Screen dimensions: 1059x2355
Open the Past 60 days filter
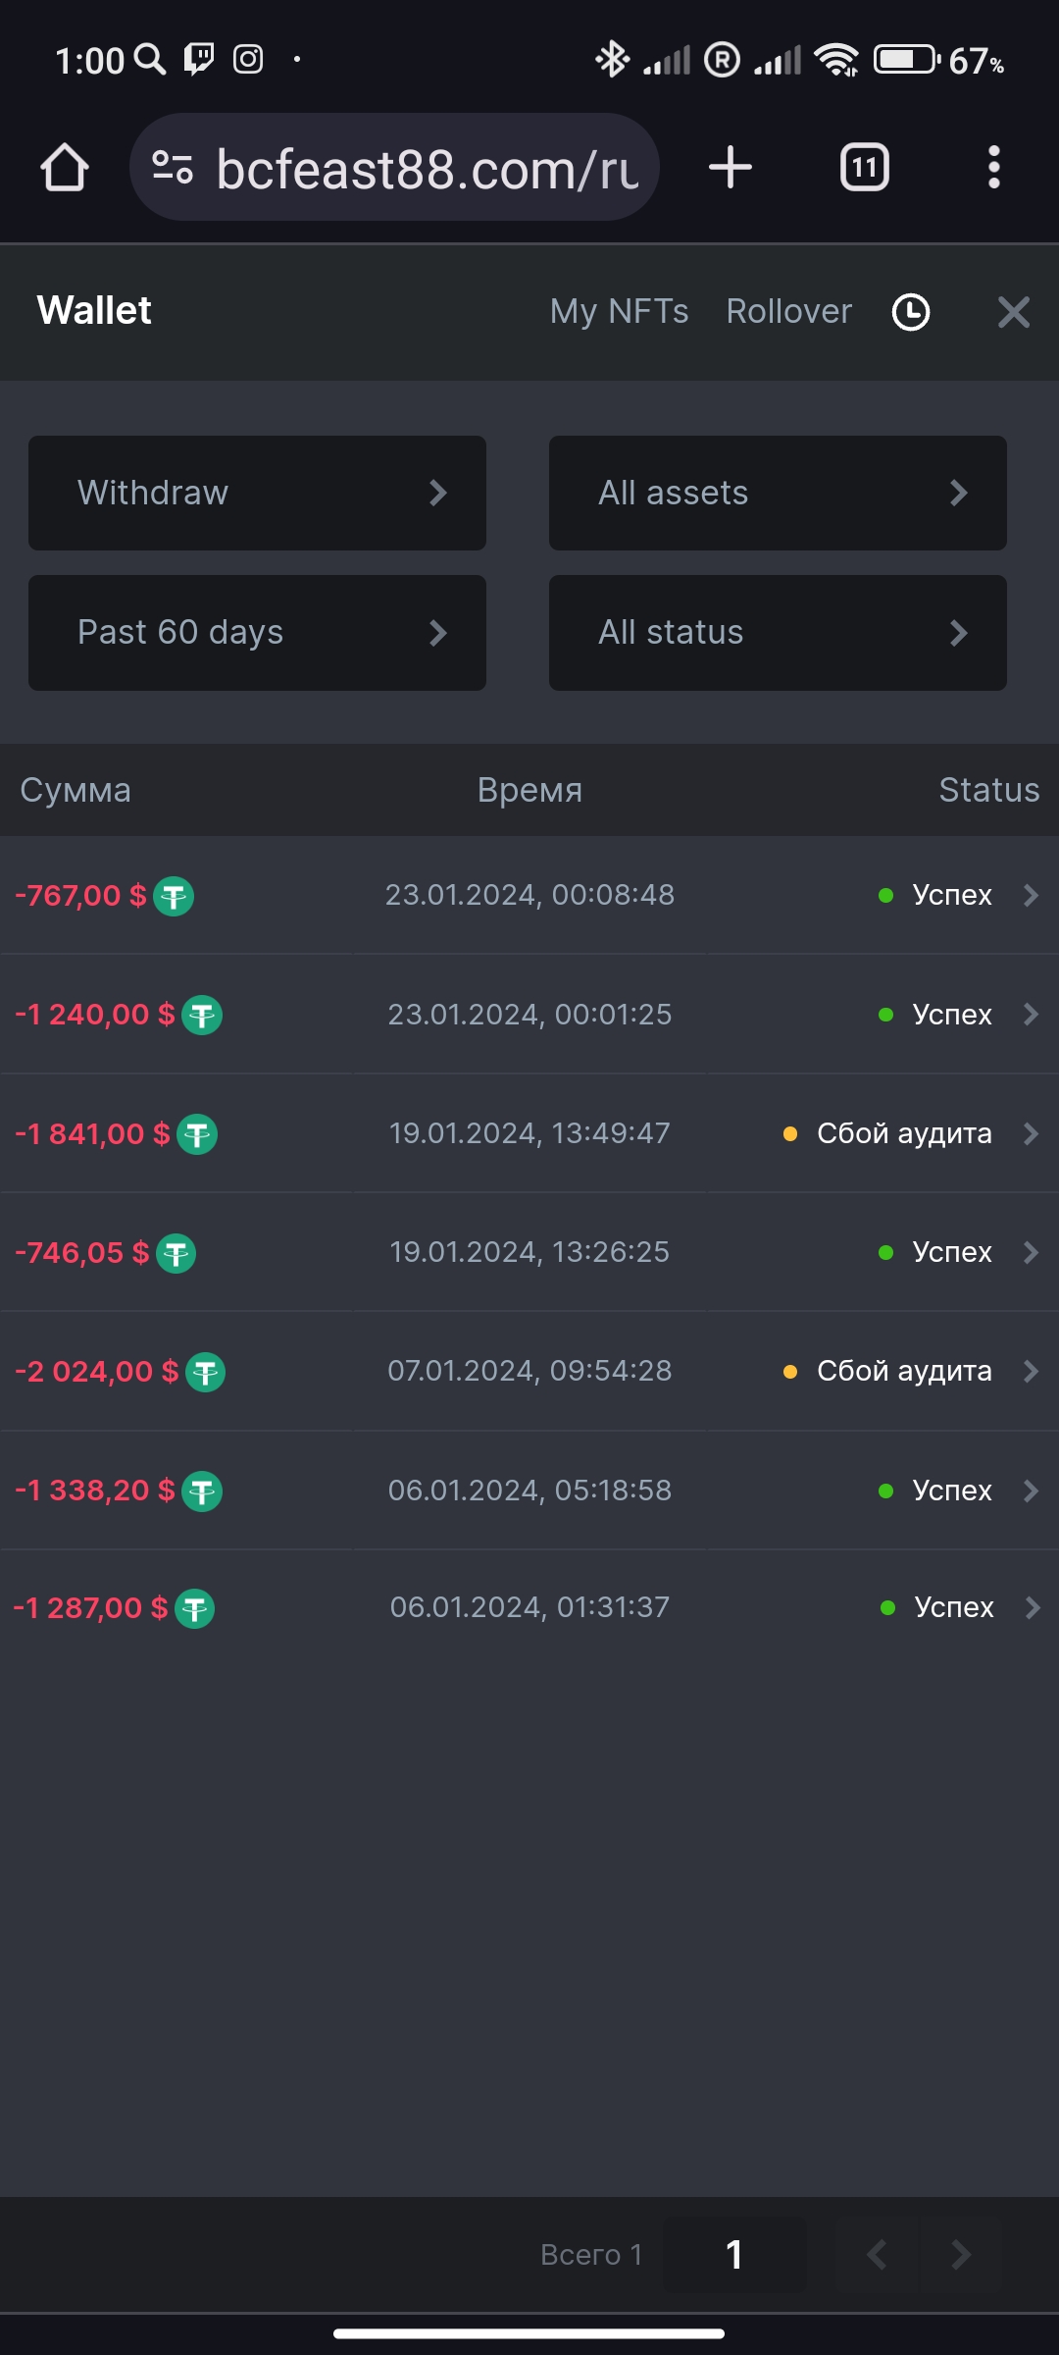(x=257, y=633)
